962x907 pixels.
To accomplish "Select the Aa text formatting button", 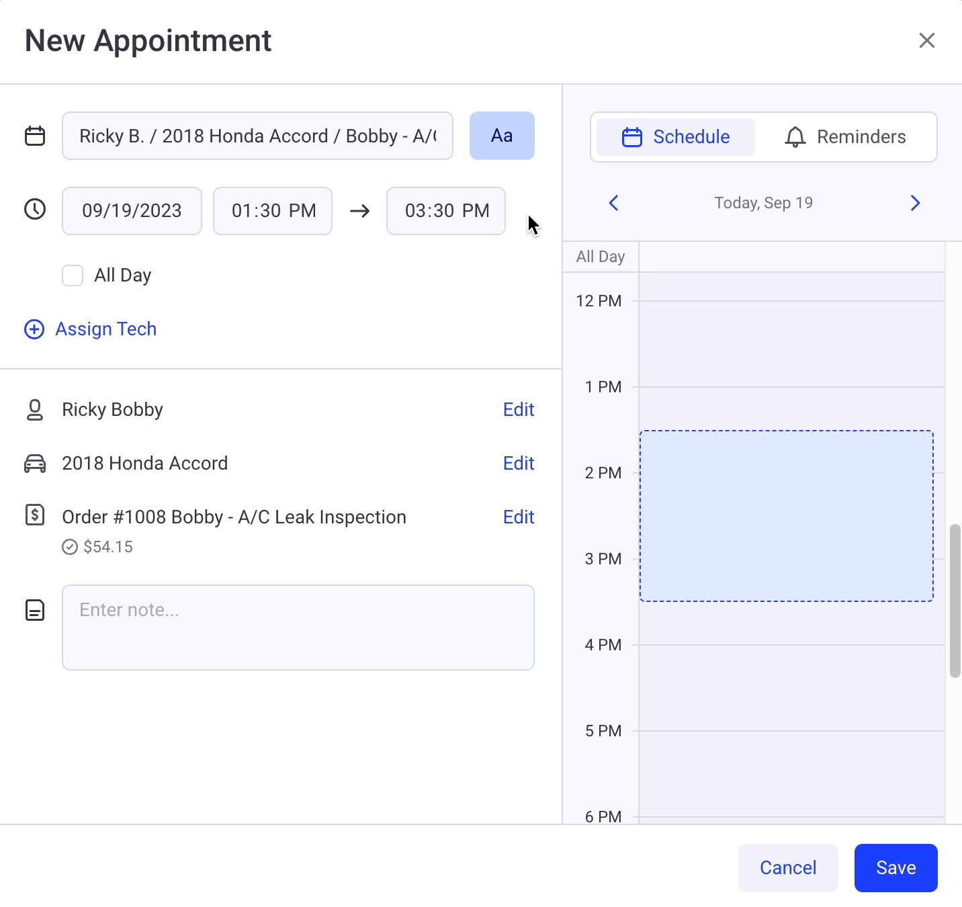I will pos(502,136).
